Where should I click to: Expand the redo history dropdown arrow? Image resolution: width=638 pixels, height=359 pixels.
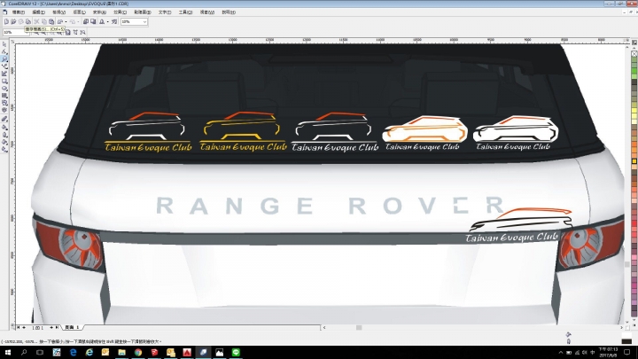78,21
